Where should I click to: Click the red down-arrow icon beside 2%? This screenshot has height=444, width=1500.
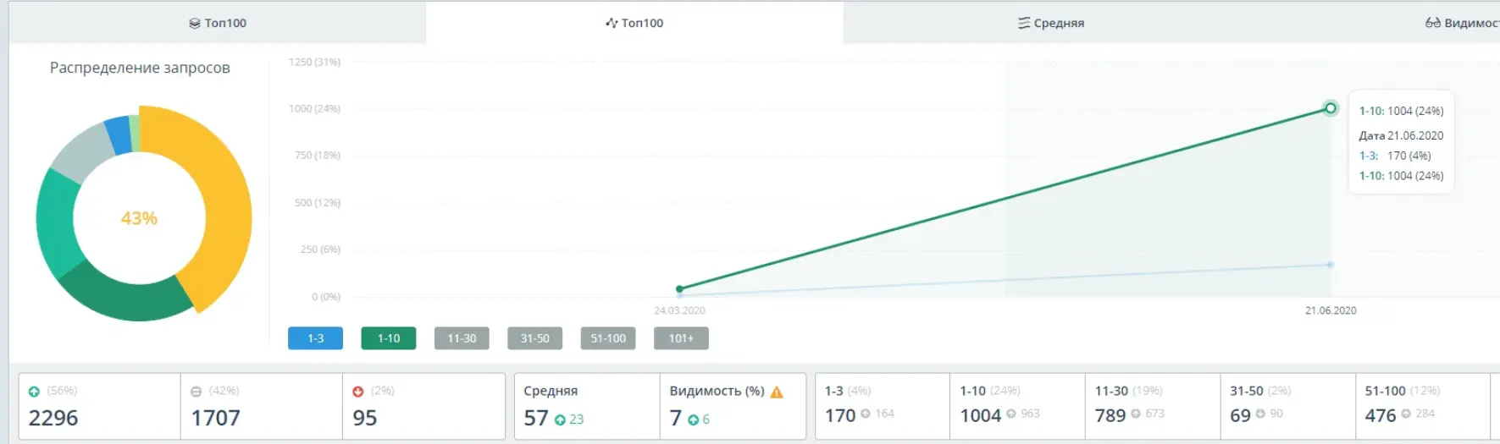coord(357,392)
